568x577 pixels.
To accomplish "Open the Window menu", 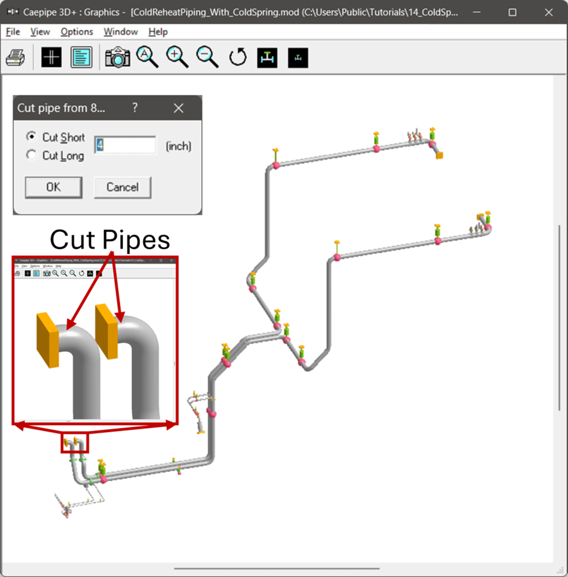I will (x=120, y=32).
